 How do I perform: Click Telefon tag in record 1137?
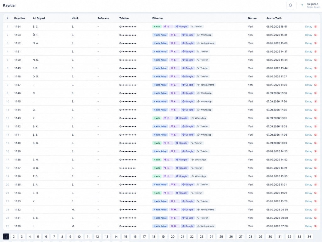pyautogui.click(x=197, y=168)
